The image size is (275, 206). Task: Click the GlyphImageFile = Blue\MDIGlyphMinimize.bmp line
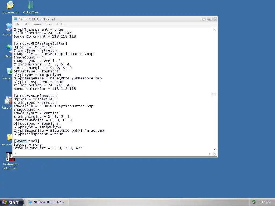[59, 131]
